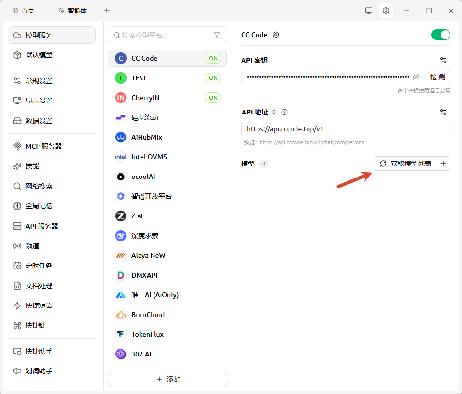The image size is (462, 394).
Task: Open 快捷助手 settings
Action: click(x=51, y=351)
